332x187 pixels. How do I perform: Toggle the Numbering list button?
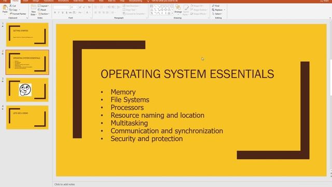pos(102,7)
